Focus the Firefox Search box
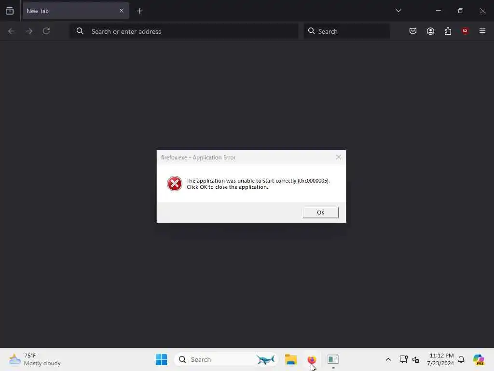This screenshot has width=494, height=371. (346, 31)
